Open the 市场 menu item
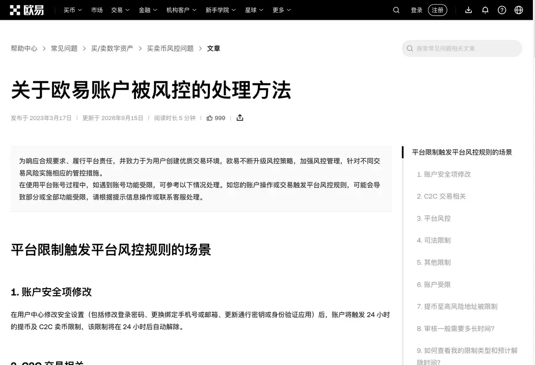The width and height of the screenshot is (535, 365). coord(97,10)
